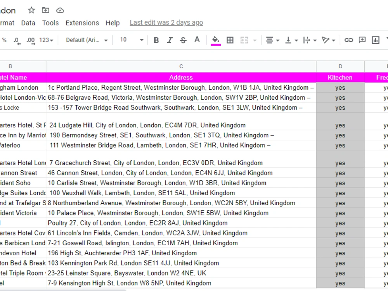Open text rotation dropdown
Viewport: 388px width, 291px height.
click(x=328, y=40)
